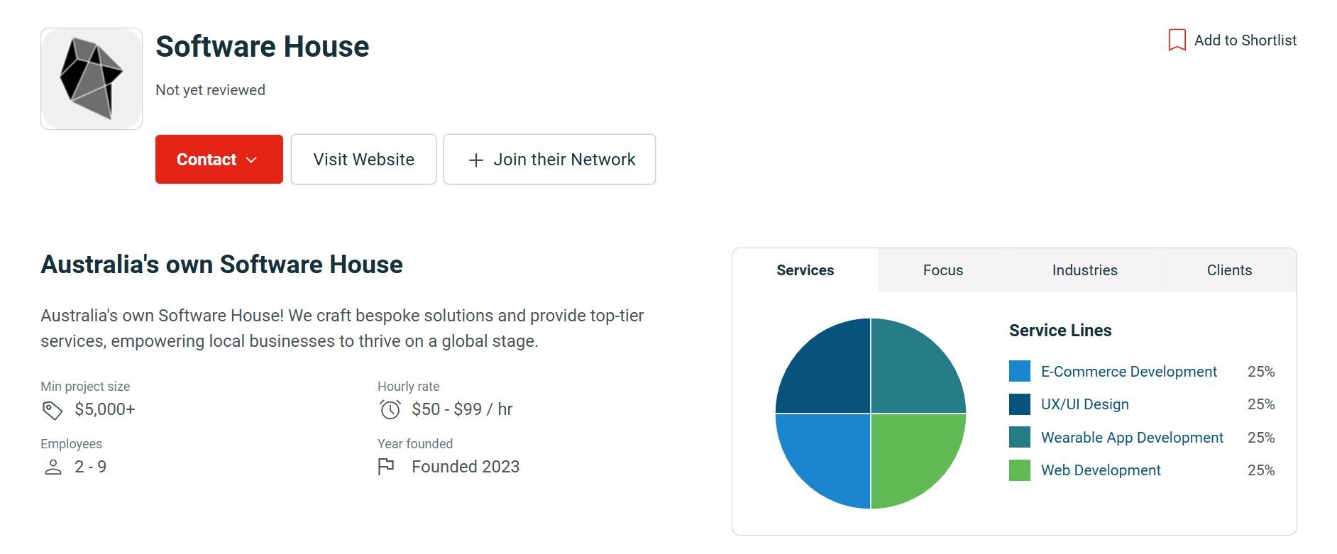This screenshot has height=554, width=1337.
Task: Open the Industries tab
Action: pos(1084,270)
